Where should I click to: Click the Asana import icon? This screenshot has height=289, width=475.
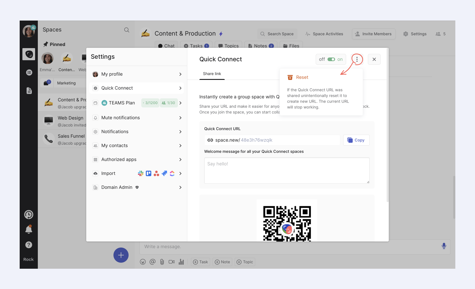point(156,173)
